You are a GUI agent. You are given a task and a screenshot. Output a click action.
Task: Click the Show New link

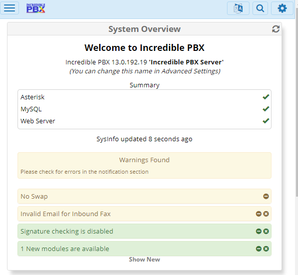tap(144, 259)
